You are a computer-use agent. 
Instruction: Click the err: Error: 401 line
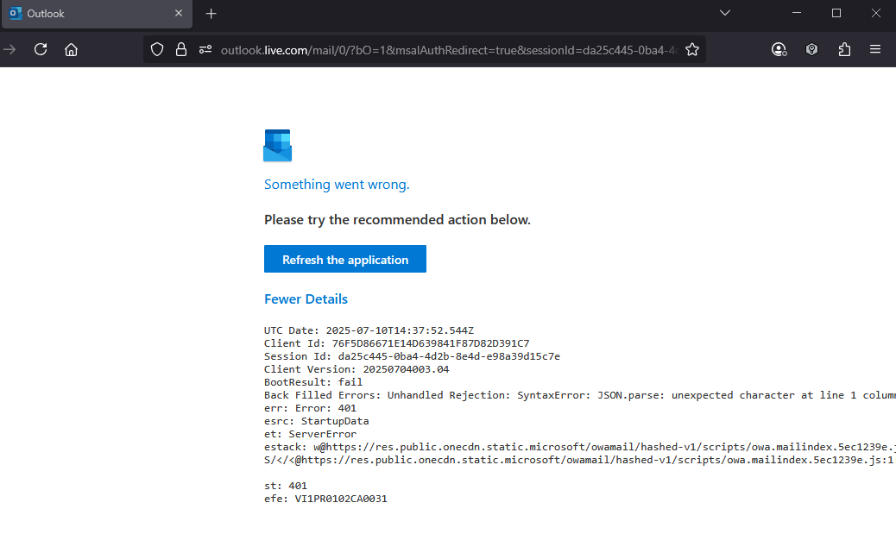point(310,408)
